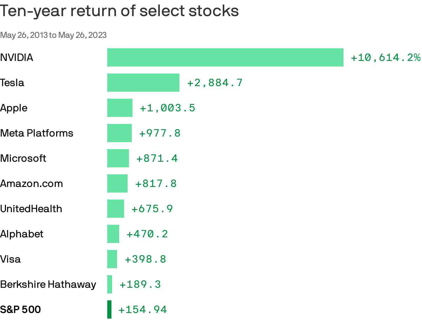Click the NVIDIA company label
This screenshot has height=320, width=422.
pos(16,57)
